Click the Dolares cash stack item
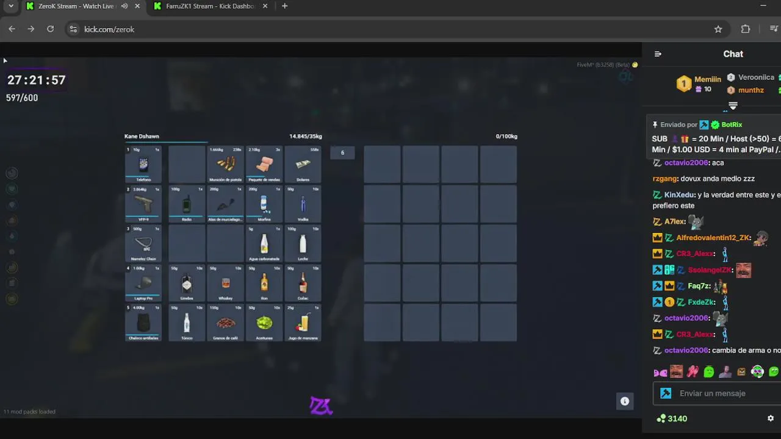The width and height of the screenshot is (781, 439). point(303,165)
